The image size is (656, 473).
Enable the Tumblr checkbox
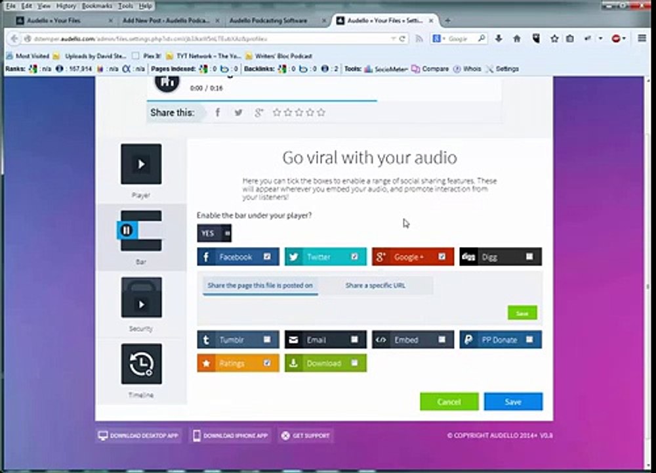pos(267,340)
